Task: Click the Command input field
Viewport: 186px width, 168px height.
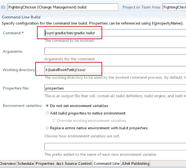Action: point(115,33)
